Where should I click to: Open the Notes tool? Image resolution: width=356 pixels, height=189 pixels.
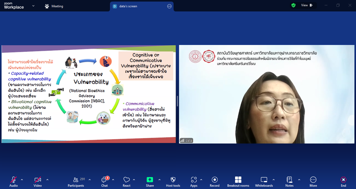(289, 180)
